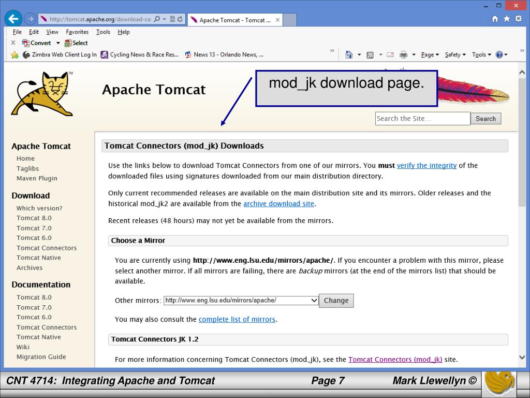Click the search magnifier in address bar
The height and width of the screenshot is (398, 530).
click(x=157, y=19)
